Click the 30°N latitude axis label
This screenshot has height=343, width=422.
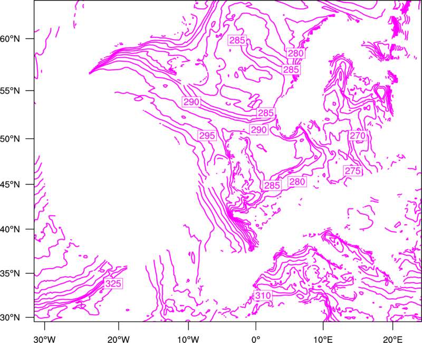(x=10, y=318)
